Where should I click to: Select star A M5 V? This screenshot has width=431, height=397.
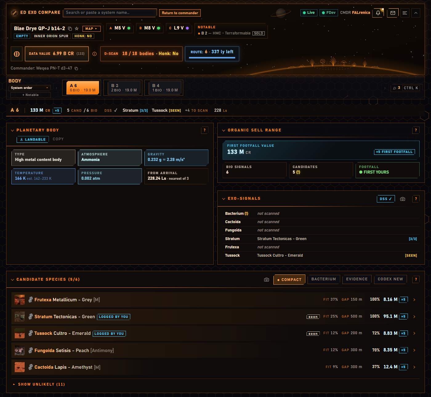[120, 28]
